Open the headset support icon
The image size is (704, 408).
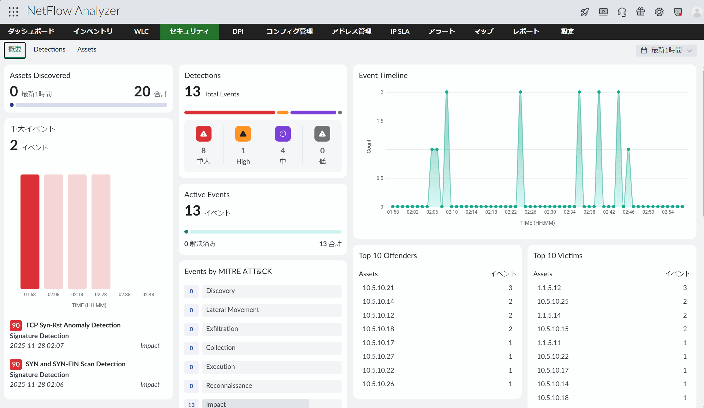622,12
